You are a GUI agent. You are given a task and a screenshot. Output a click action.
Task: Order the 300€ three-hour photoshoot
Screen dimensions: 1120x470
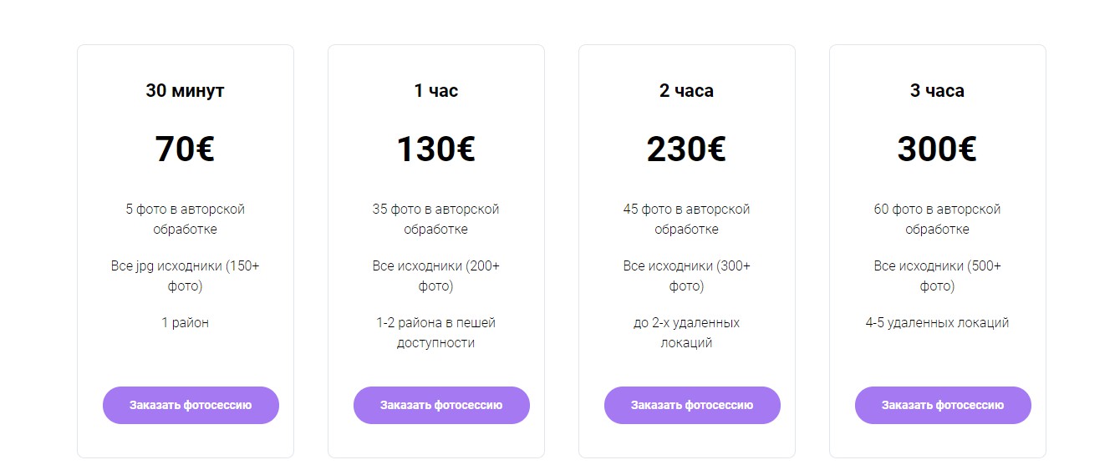click(943, 405)
